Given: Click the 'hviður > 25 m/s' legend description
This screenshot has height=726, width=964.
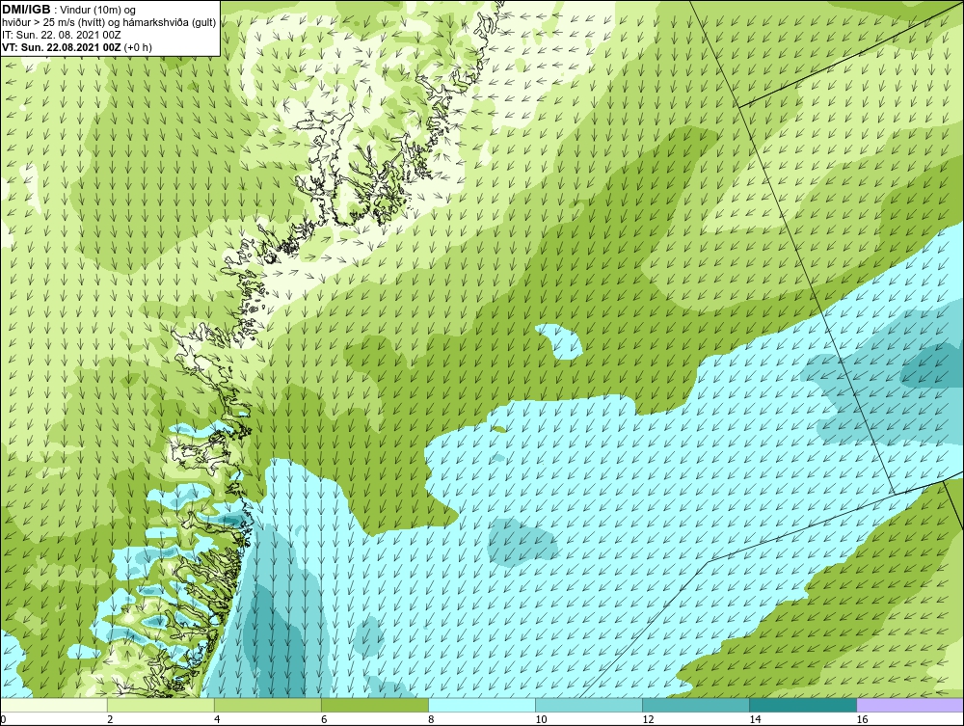Looking at the screenshot, I should click(x=109, y=22).
